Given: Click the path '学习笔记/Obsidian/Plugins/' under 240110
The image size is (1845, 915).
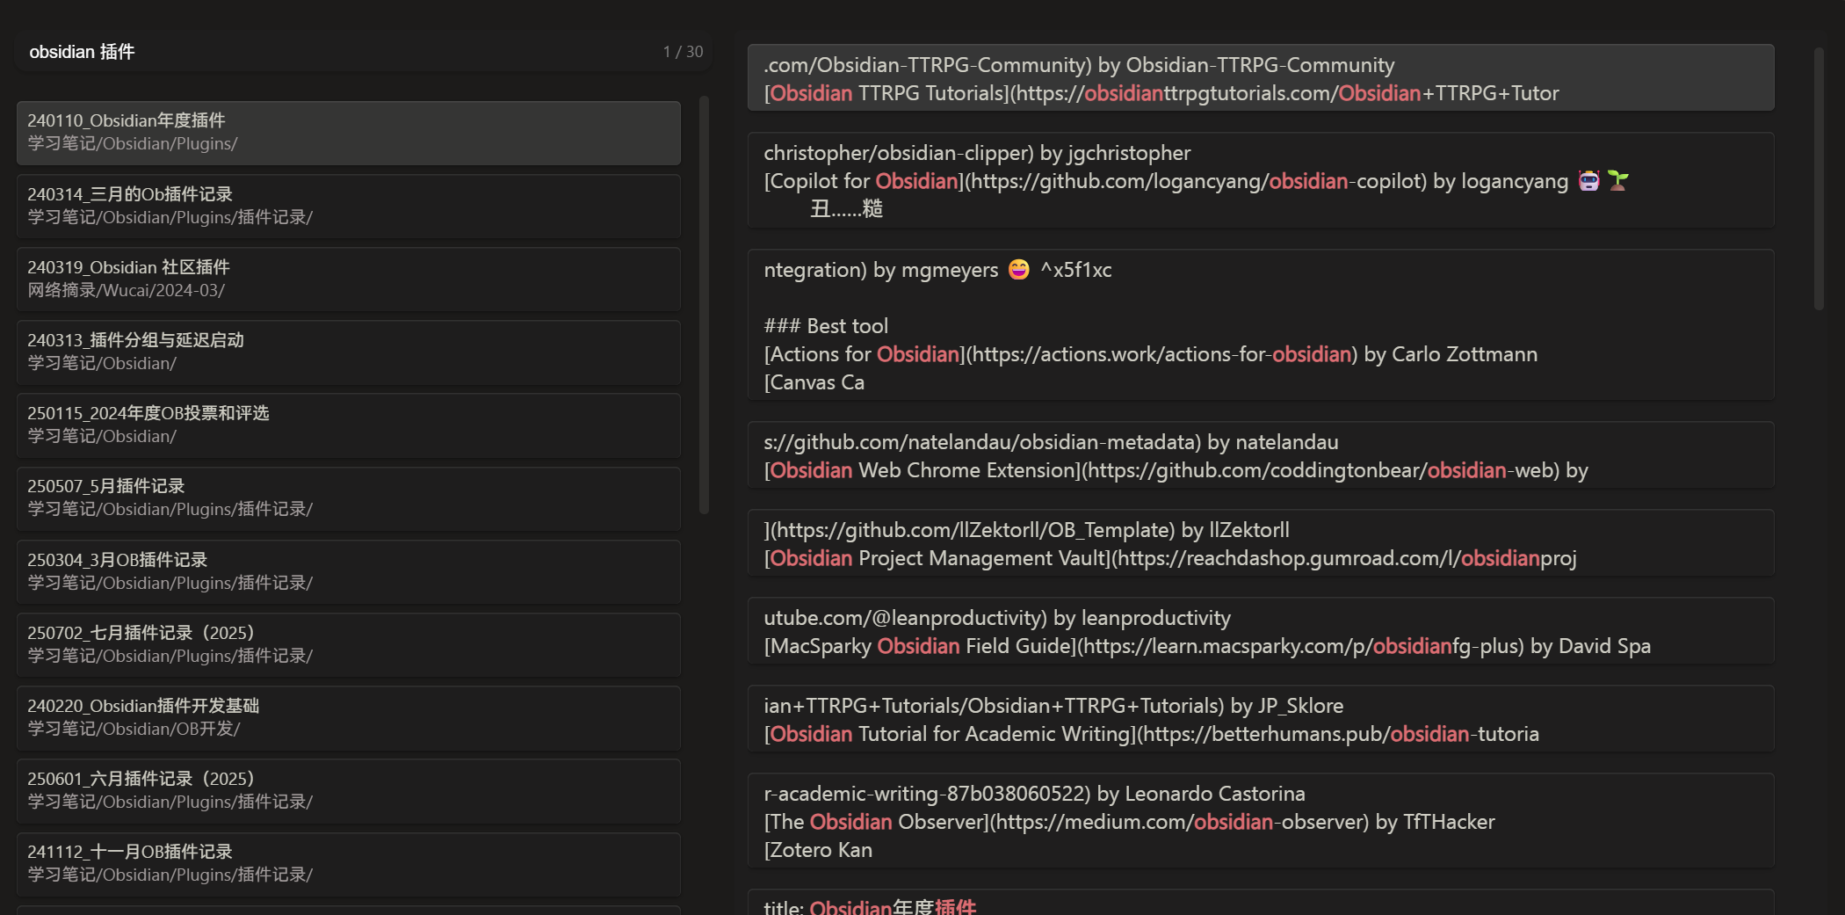Looking at the screenshot, I should [x=133, y=143].
